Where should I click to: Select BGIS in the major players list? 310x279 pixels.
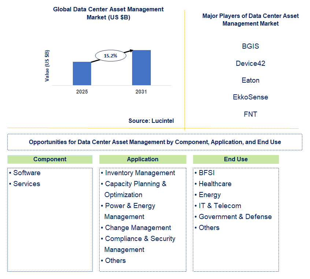pyautogui.click(x=250, y=46)
